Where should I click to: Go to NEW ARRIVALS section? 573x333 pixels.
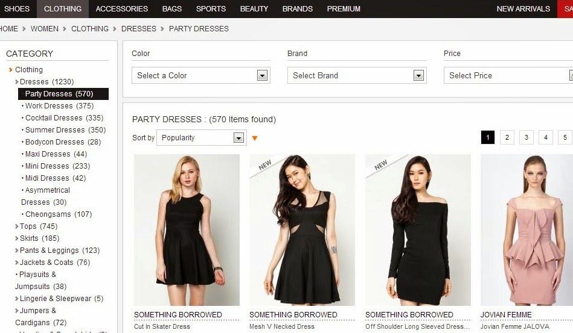(523, 9)
